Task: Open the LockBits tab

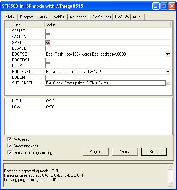Action: (59, 17)
